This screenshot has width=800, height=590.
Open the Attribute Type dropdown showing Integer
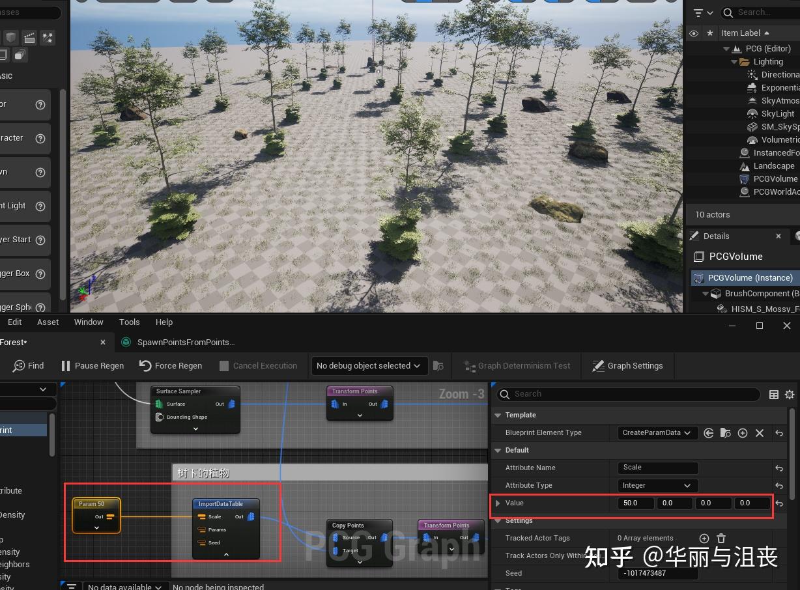657,485
